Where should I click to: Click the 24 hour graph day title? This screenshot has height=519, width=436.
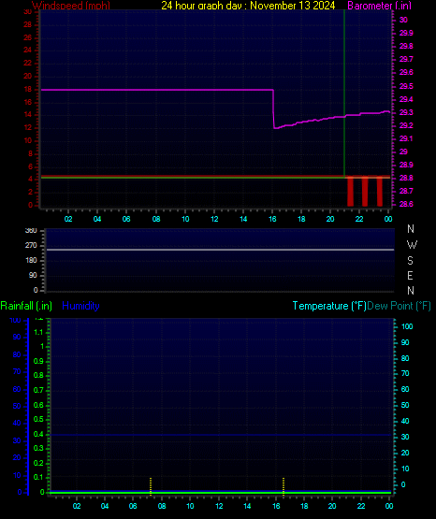pos(248,6)
